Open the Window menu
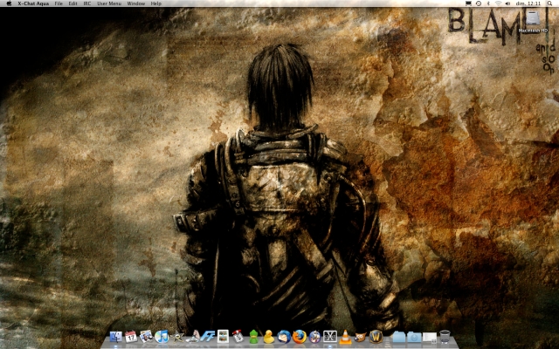Screen dimensions: 559x349 pyautogui.click(x=136, y=3)
